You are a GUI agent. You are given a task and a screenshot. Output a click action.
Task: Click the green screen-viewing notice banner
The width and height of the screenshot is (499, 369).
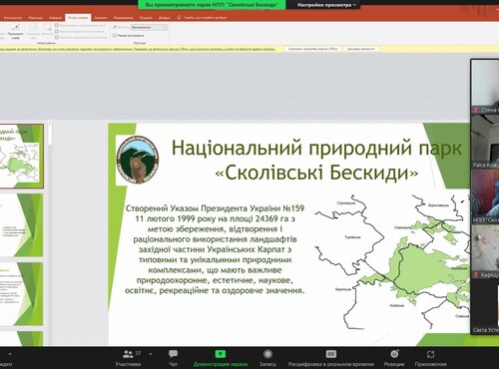(212, 5)
